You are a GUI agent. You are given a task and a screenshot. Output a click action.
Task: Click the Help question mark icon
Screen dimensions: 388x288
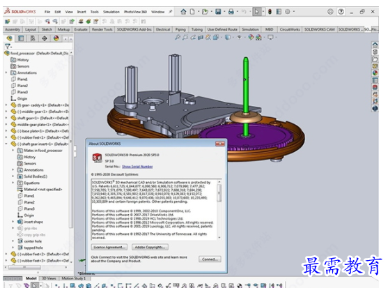(341, 11)
